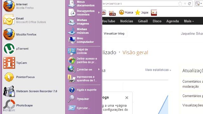This screenshot has width=203, height=114.
Task: Open Pesquisar from Start menu
Action: pos(84,99)
